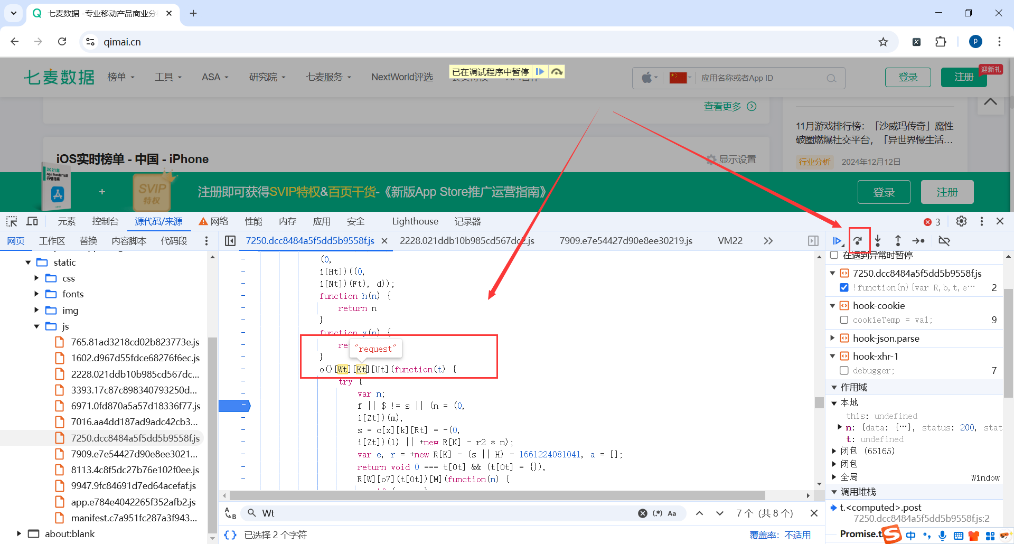Close the DevTools panel
The width and height of the screenshot is (1014, 544).
click(1000, 221)
